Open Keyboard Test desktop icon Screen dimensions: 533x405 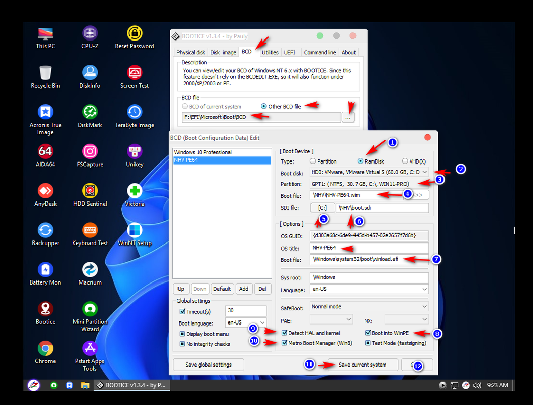click(x=90, y=235)
